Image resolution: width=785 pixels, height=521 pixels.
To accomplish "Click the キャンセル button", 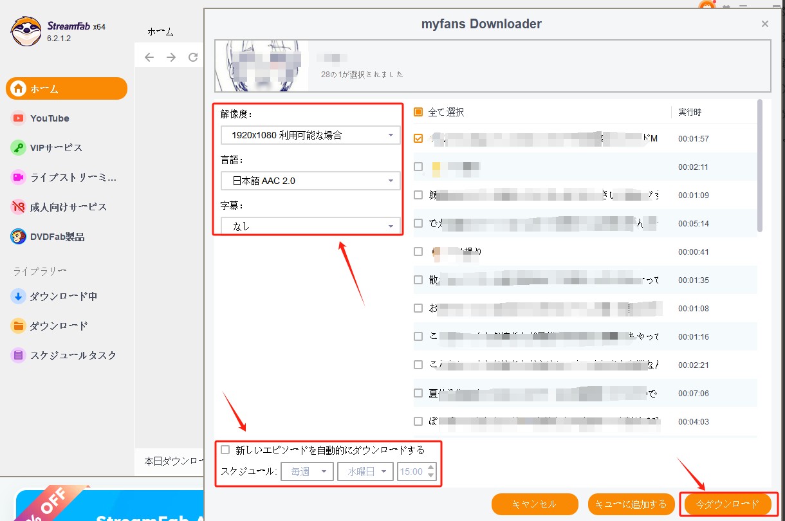I will coord(533,504).
